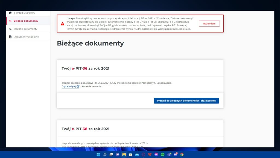Open the Windows Start menu

pyautogui.click(x=98, y=154)
